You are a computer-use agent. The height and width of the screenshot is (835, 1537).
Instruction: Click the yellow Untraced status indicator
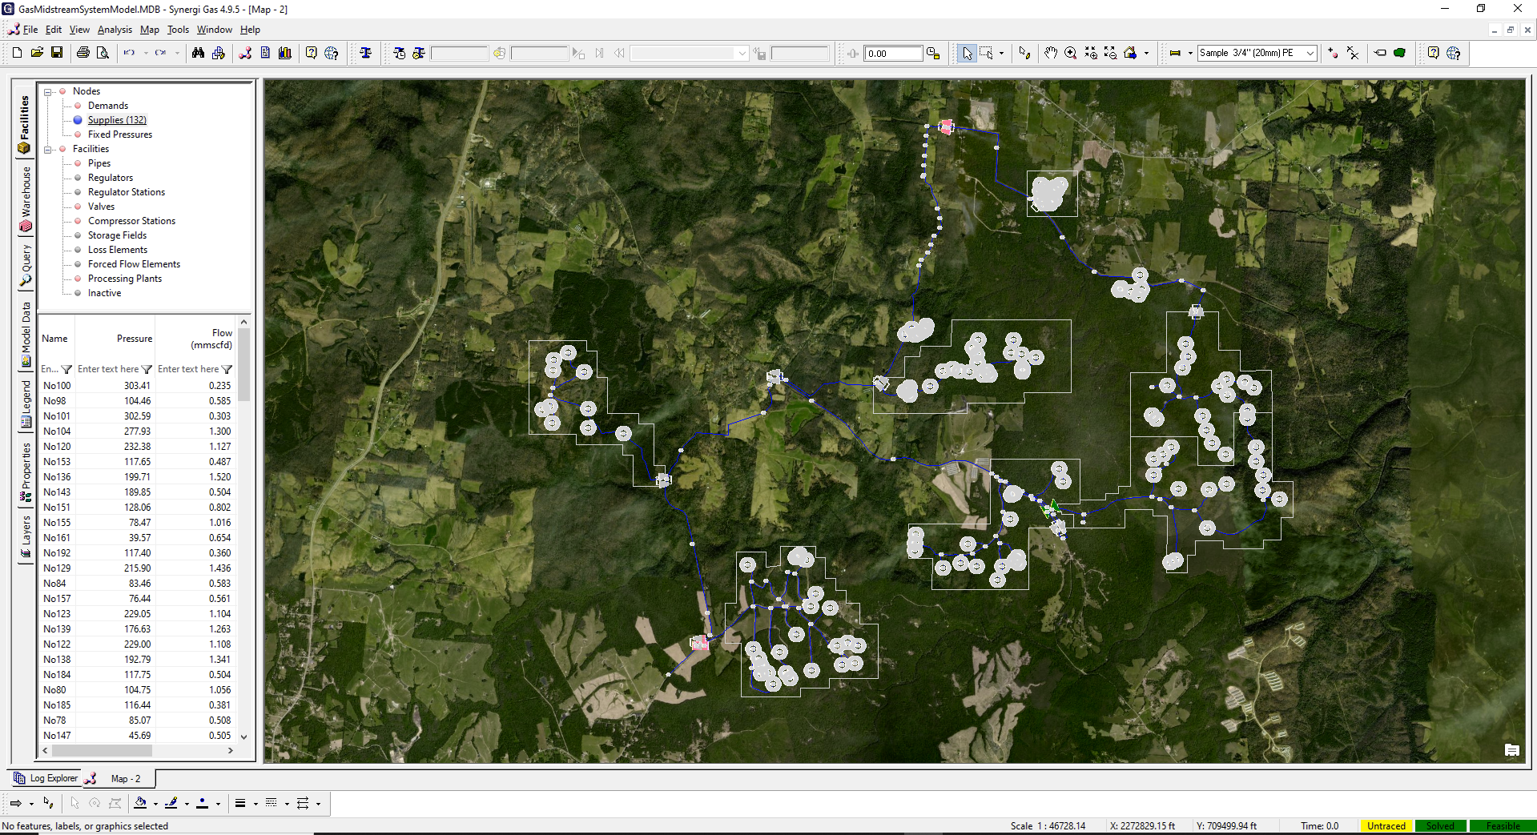[x=1386, y=825]
